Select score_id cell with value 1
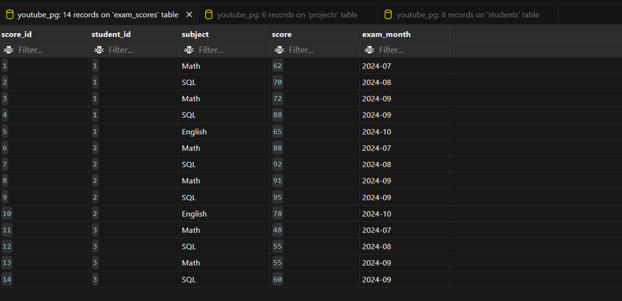The height and width of the screenshot is (301, 622). point(45,66)
